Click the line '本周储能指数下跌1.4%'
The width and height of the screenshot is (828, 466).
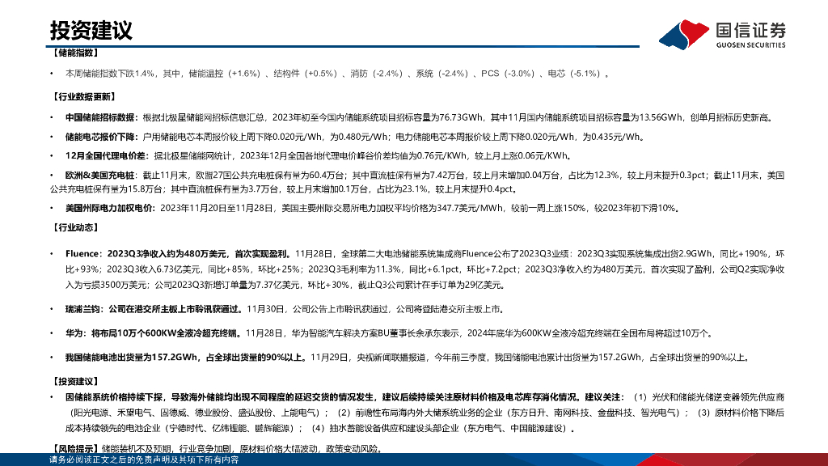pos(109,74)
